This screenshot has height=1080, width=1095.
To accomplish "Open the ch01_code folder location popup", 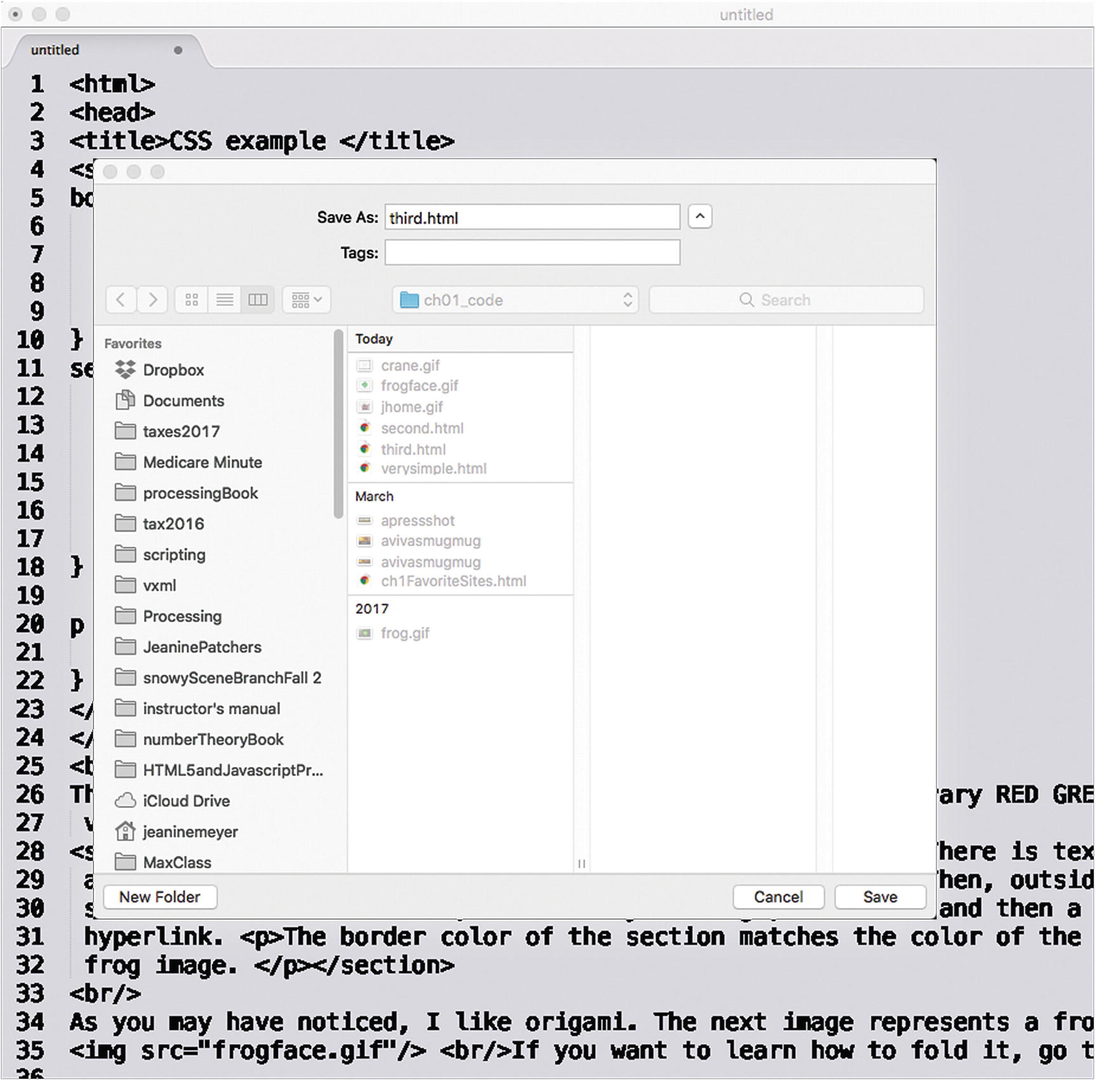I will [x=515, y=300].
